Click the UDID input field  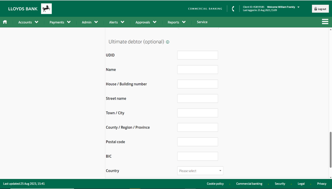pos(197,55)
